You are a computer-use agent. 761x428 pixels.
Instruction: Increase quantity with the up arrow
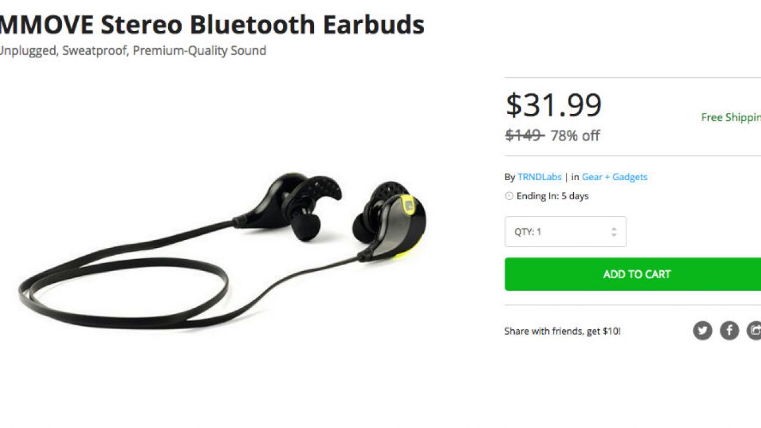pos(614,228)
